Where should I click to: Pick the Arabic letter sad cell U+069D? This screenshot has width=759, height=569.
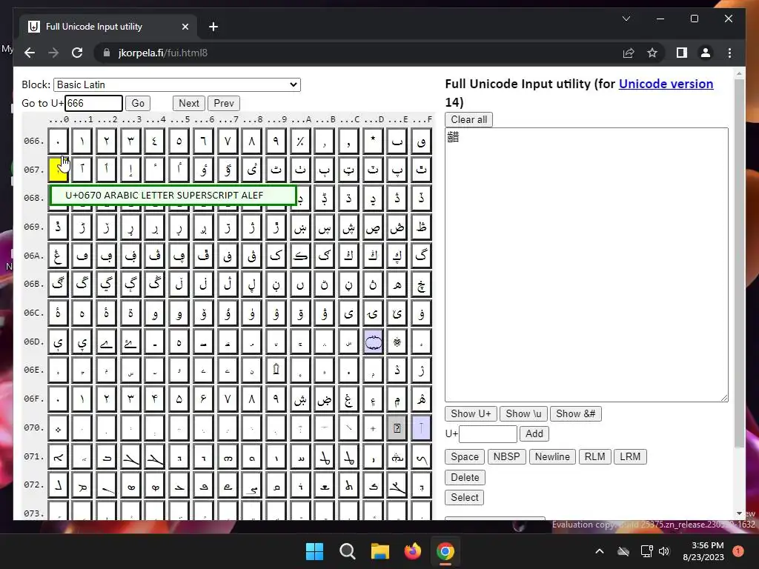(x=373, y=227)
